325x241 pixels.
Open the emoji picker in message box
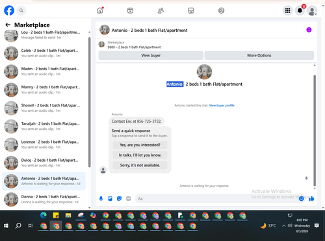tap(301, 199)
